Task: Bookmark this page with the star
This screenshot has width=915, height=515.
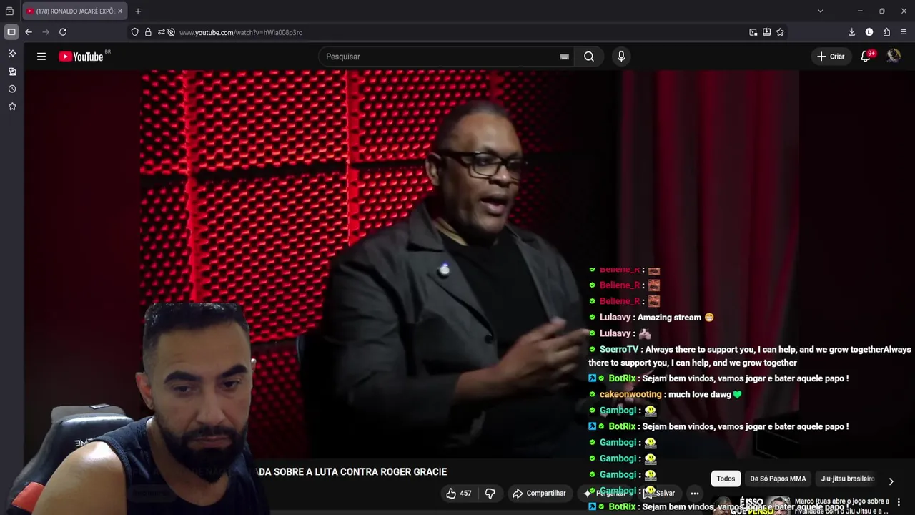Action: (x=781, y=32)
